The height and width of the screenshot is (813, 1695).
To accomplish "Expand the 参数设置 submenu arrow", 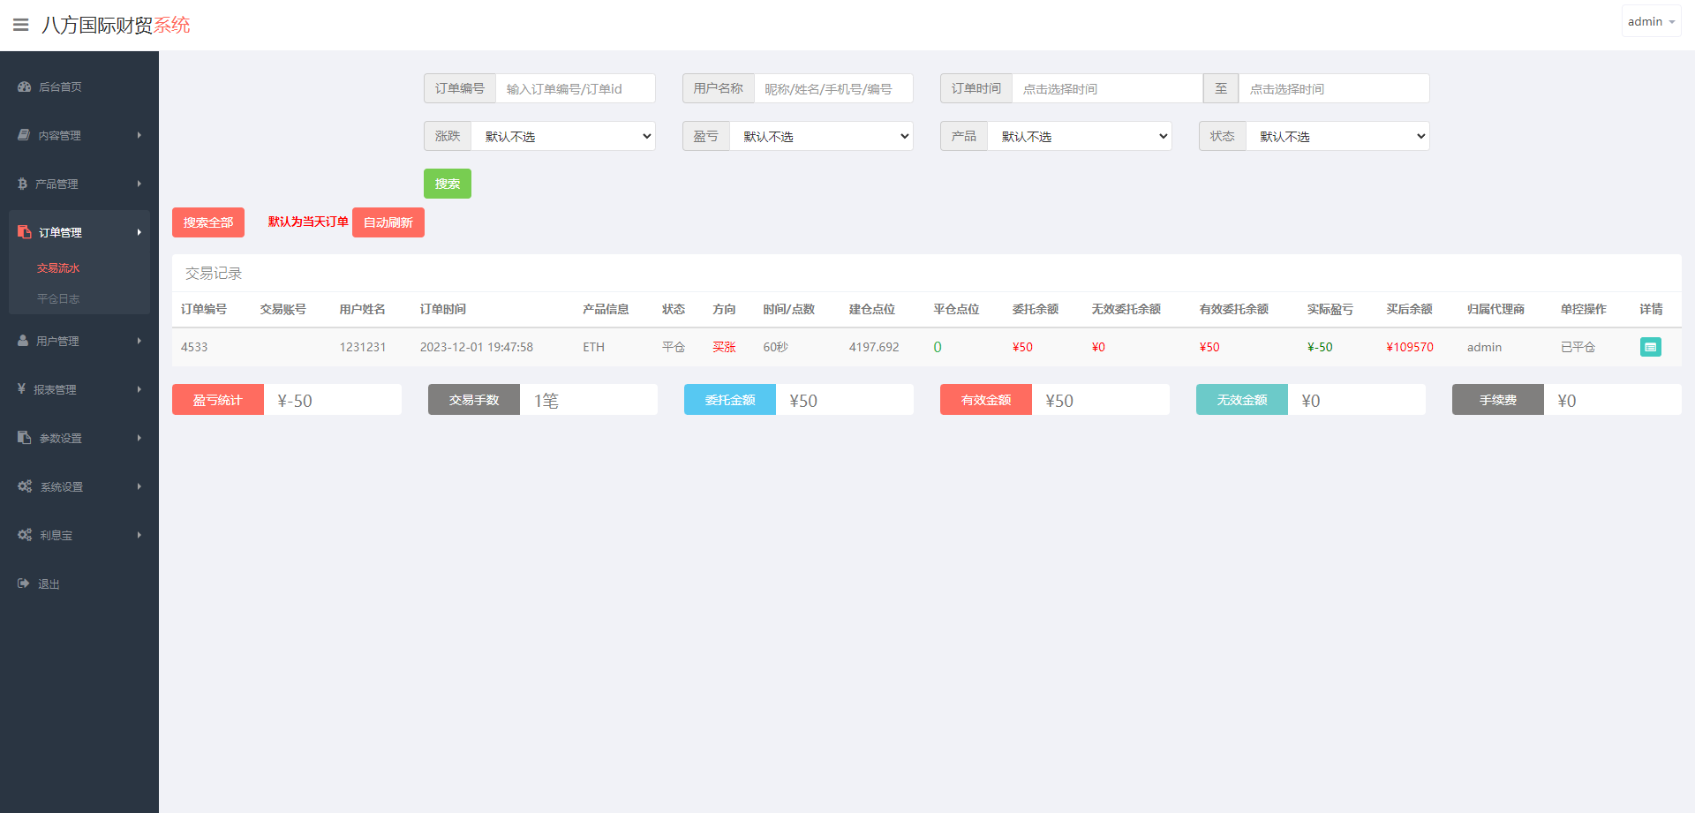I will tap(139, 438).
